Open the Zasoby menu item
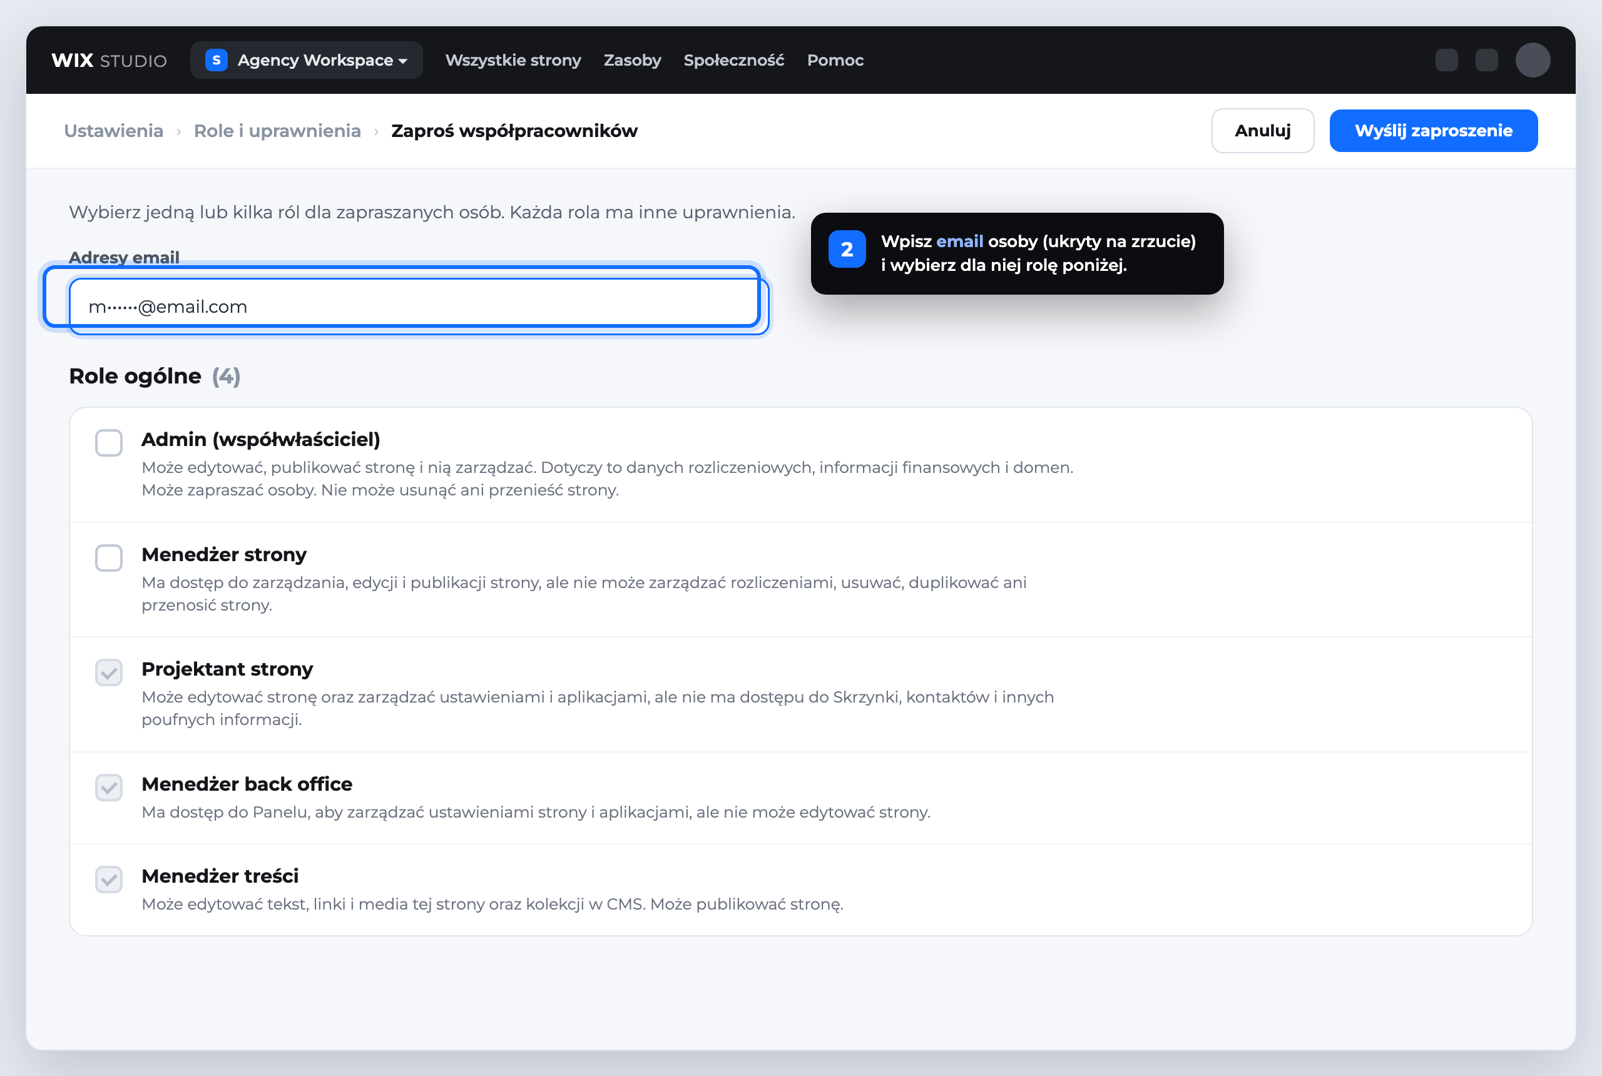Viewport: 1602px width, 1076px height. [x=632, y=61]
